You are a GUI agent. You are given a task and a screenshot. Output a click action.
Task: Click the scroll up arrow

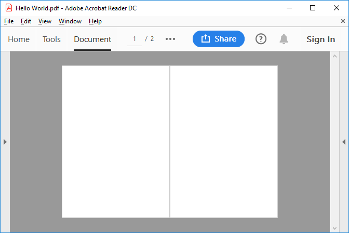coord(334,56)
